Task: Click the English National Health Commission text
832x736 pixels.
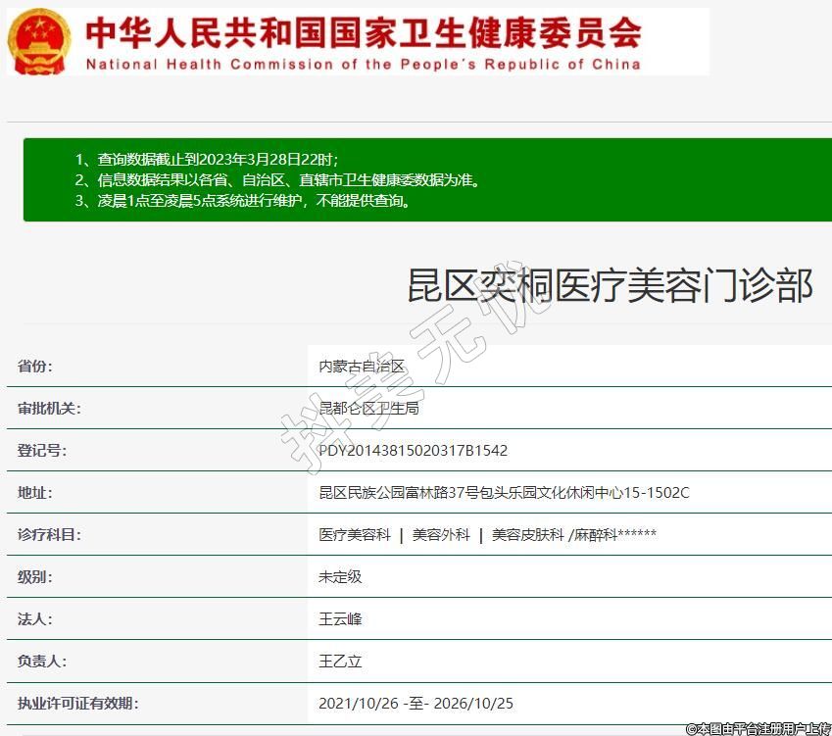Action: (x=363, y=65)
